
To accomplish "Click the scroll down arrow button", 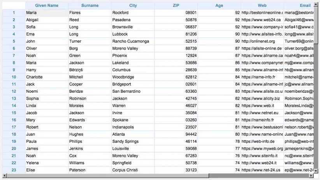I will (x=316, y=171).
